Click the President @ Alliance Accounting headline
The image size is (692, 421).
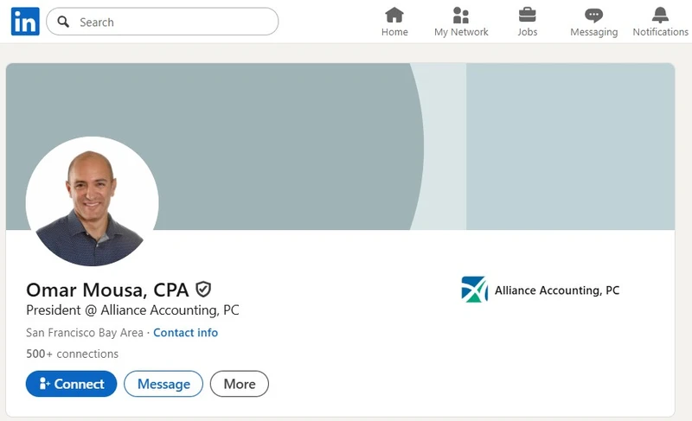coord(132,310)
